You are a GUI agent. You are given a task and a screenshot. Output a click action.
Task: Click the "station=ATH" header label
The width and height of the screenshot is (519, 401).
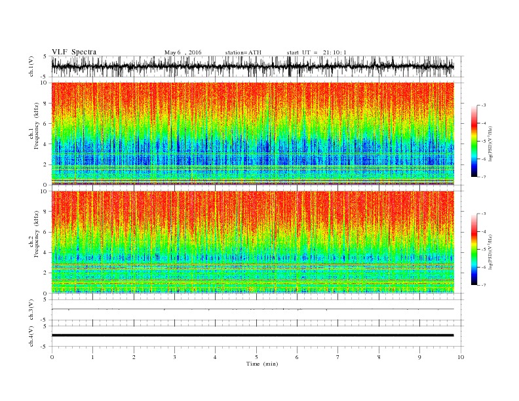tap(243, 52)
